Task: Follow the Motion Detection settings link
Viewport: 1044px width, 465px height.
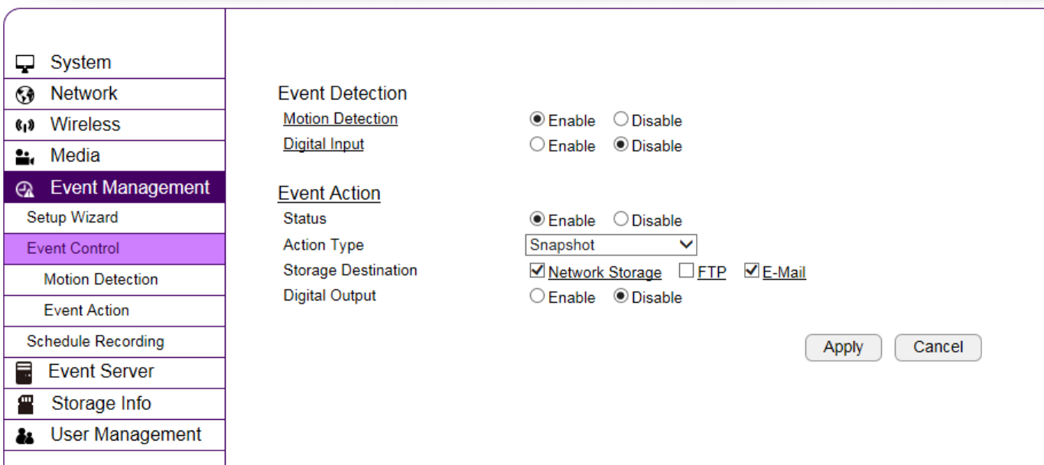Action: 340,119
